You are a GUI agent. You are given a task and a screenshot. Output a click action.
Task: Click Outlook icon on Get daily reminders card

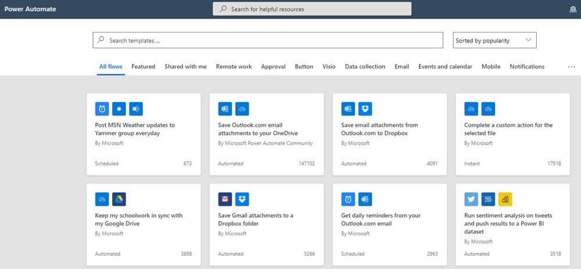coord(365,199)
